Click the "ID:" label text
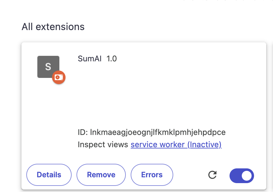The width and height of the screenshot is (273, 192). (x=83, y=132)
